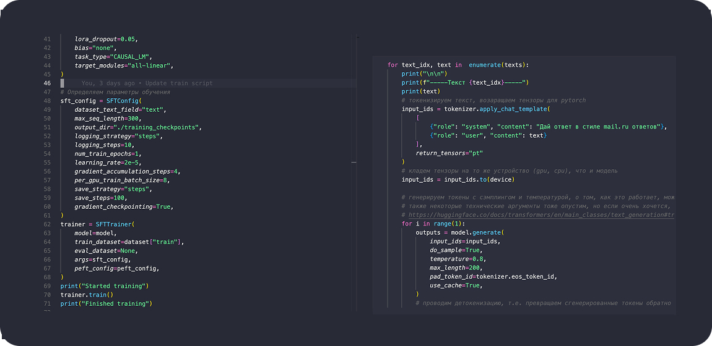Click the train_dataset=dataset["train"] line
This screenshot has height=346, width=712.
[x=129, y=242]
